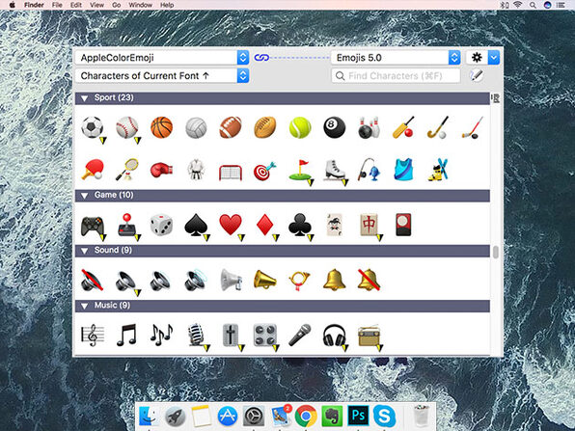Choose the postal horn emoji
Image resolution: width=575 pixels, height=431 pixels.
[x=300, y=281]
